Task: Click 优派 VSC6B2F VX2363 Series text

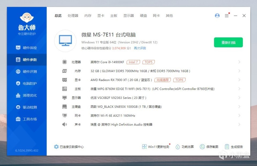Action: pyautogui.click(x=118, y=98)
